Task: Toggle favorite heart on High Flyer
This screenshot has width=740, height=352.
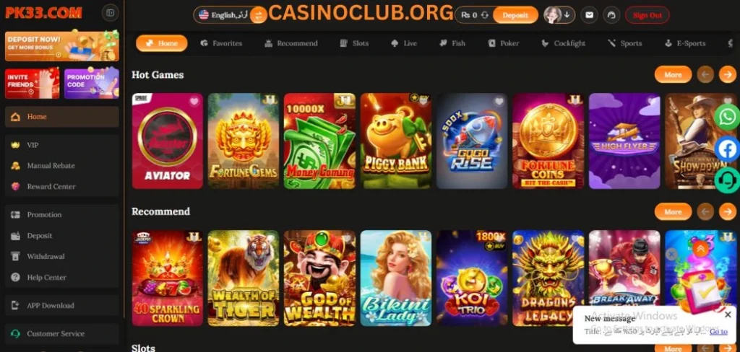Action: tap(652, 101)
